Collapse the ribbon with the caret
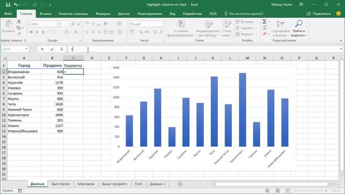The image size is (345, 194). click(341, 40)
